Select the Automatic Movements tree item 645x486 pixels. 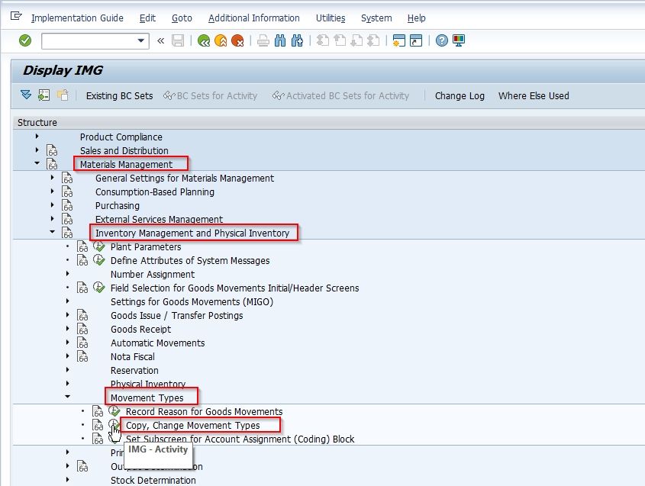[x=157, y=343]
